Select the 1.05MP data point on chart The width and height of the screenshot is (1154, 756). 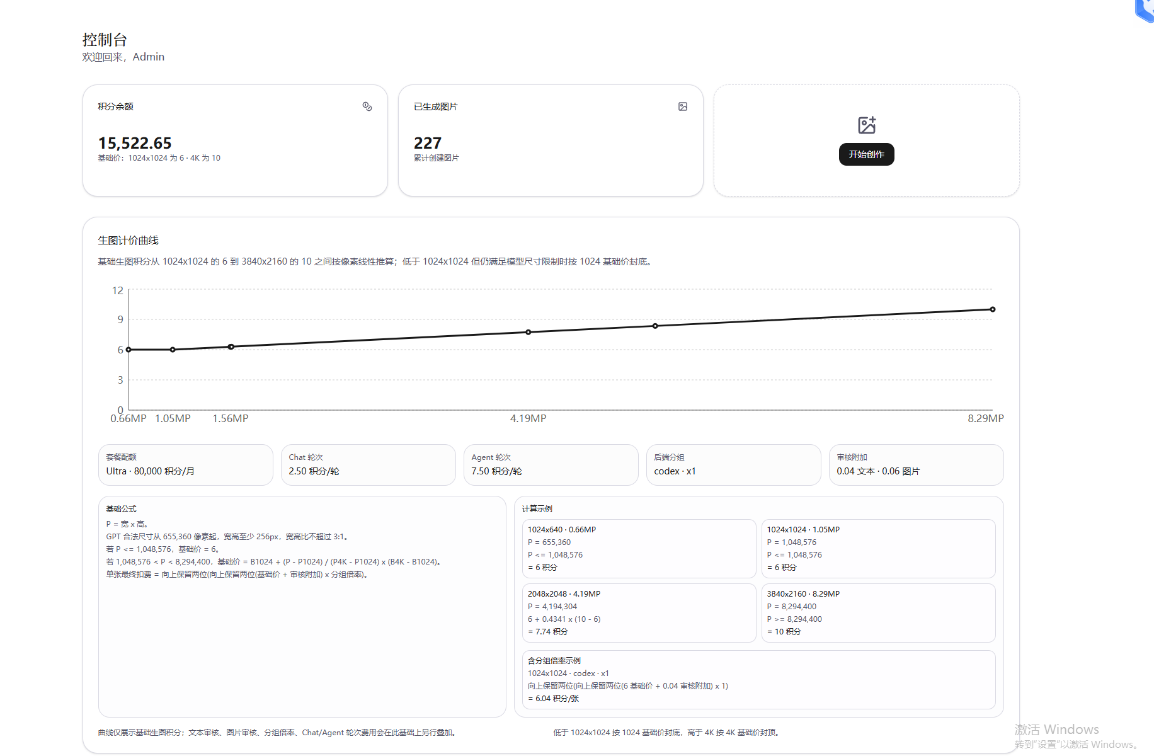(x=173, y=350)
